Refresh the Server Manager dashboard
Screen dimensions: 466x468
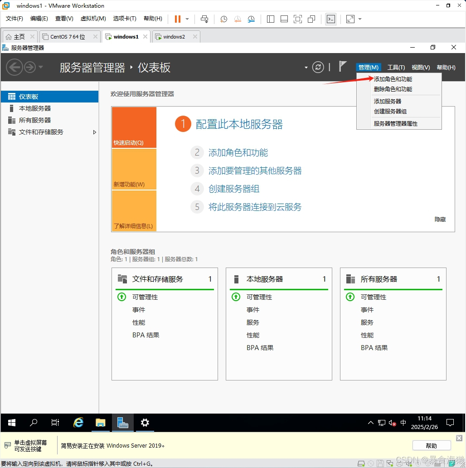(318, 67)
